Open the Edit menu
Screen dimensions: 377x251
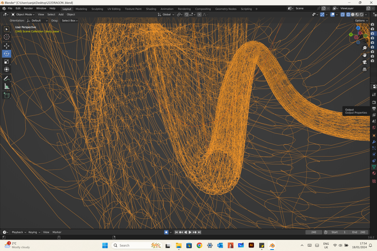click(x=18, y=8)
